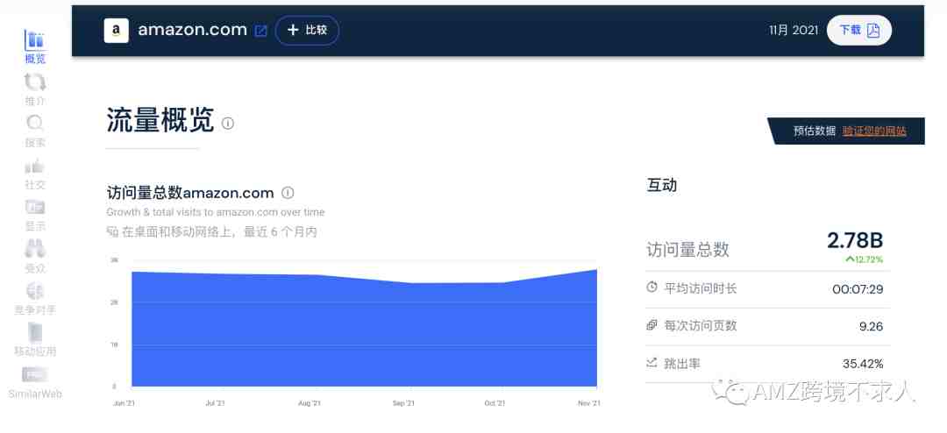
Task: Click the amazon.com domain title
Action: pyautogui.click(x=193, y=30)
